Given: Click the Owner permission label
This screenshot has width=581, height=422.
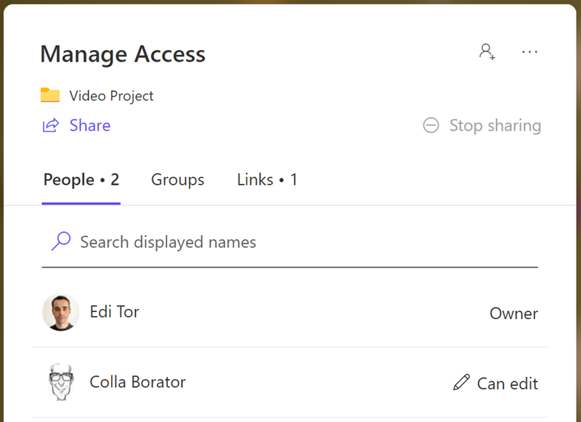Looking at the screenshot, I should click(513, 313).
